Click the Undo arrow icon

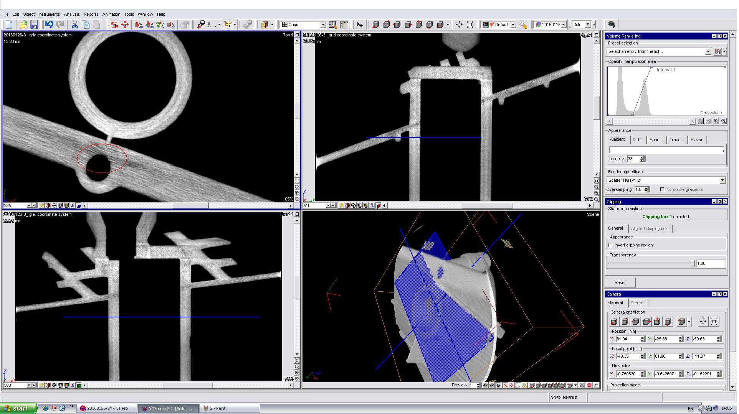(x=49, y=25)
